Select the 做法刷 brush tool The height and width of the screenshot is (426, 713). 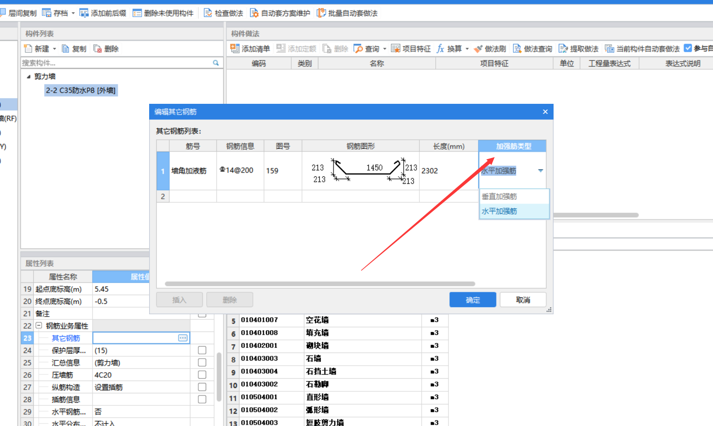coord(490,49)
